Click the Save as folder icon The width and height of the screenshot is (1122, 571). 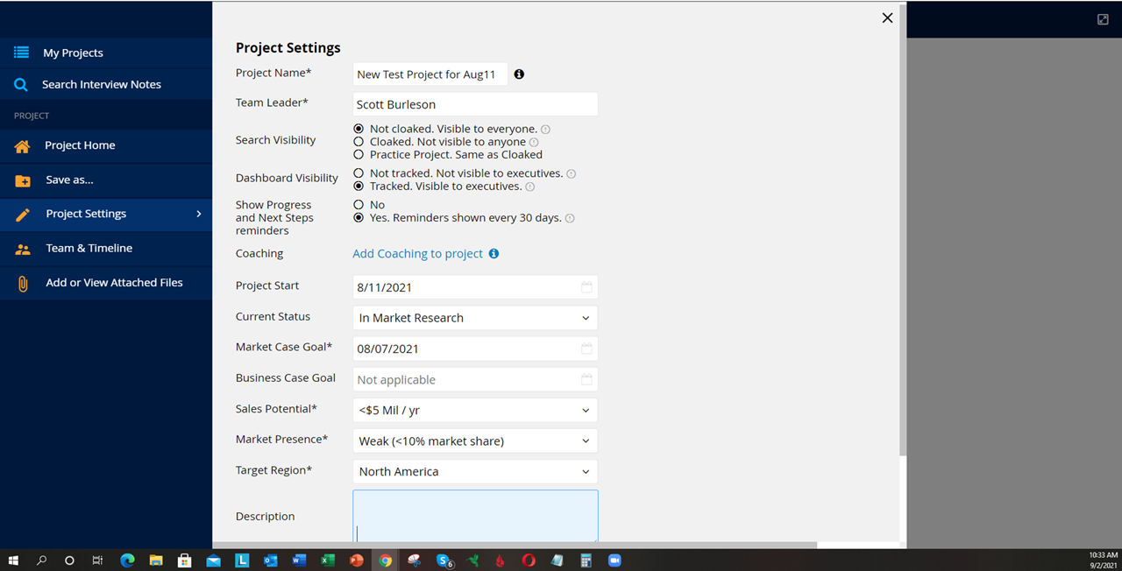[x=23, y=180]
